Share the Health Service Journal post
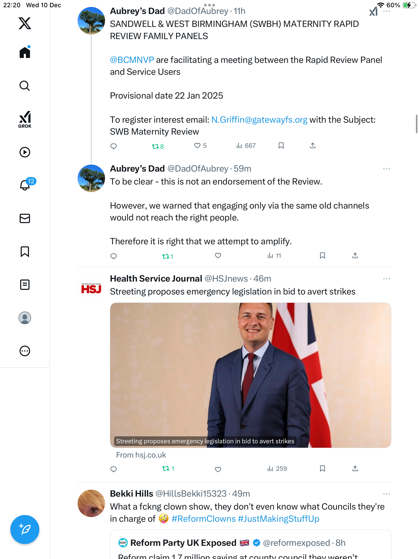The height and width of the screenshot is (559, 419). pos(355,468)
